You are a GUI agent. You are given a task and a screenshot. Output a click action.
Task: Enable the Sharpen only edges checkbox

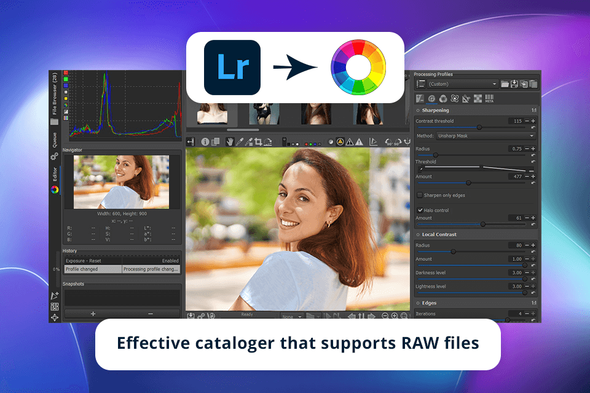[x=420, y=195]
